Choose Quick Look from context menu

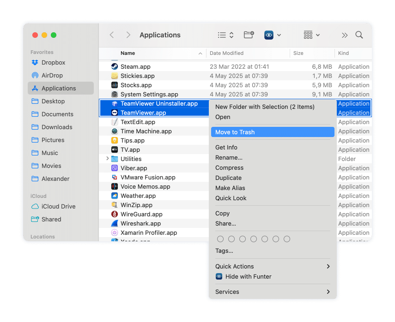click(x=273, y=198)
